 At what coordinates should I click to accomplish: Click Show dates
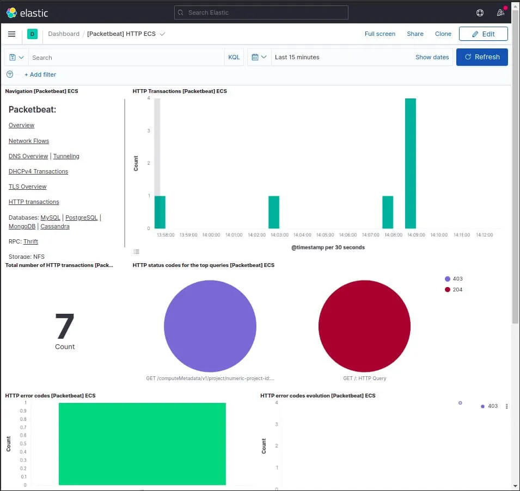[432, 57]
